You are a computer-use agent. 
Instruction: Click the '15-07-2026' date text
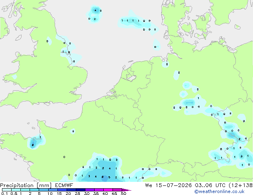(174, 185)
